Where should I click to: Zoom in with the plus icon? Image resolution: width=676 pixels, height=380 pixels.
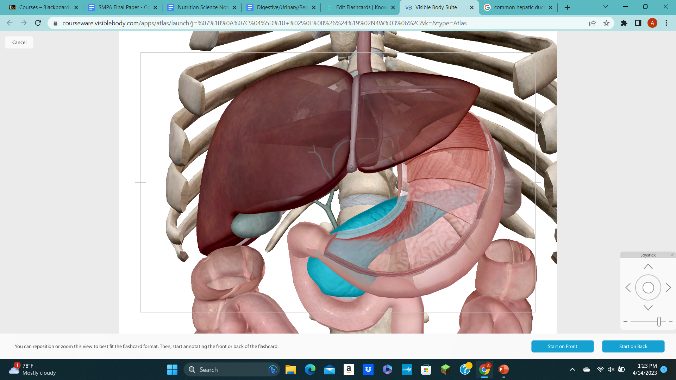pyautogui.click(x=671, y=321)
